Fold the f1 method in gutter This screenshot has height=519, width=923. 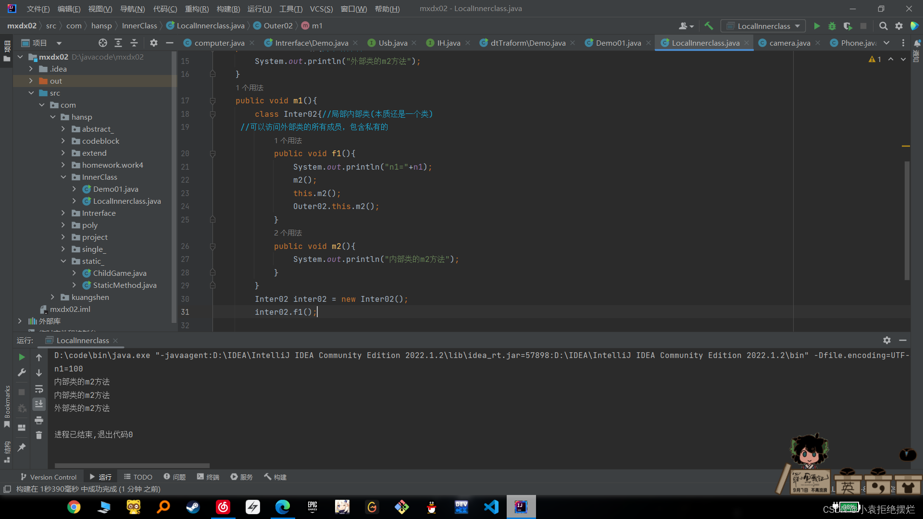point(212,154)
